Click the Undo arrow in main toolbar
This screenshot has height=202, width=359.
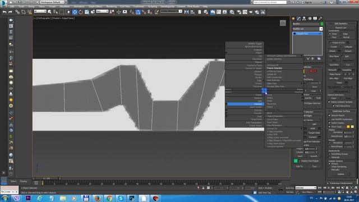tap(4, 12)
